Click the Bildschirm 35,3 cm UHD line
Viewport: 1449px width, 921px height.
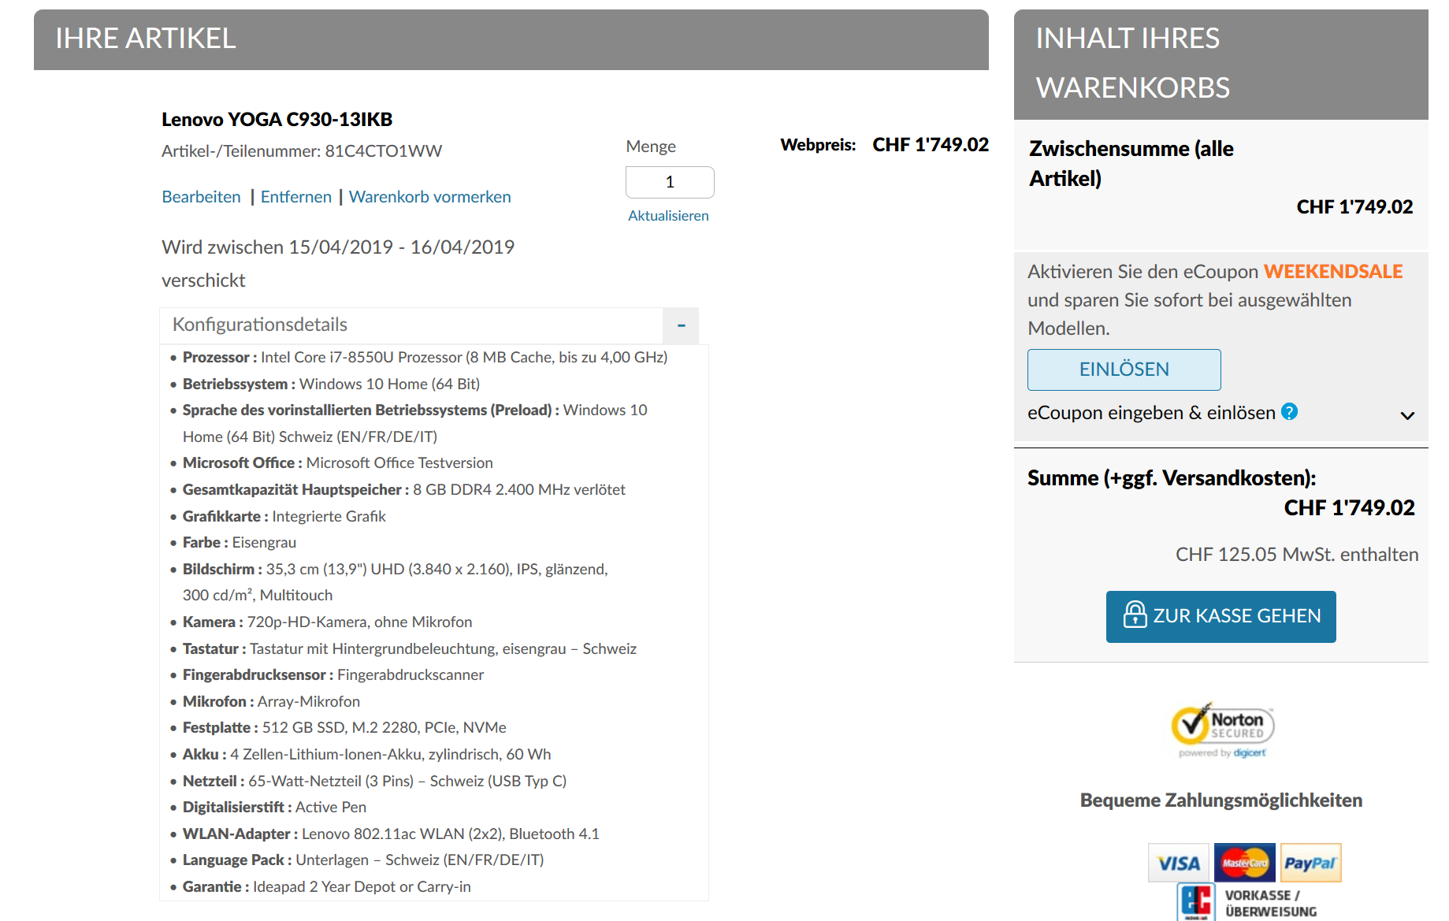point(396,582)
